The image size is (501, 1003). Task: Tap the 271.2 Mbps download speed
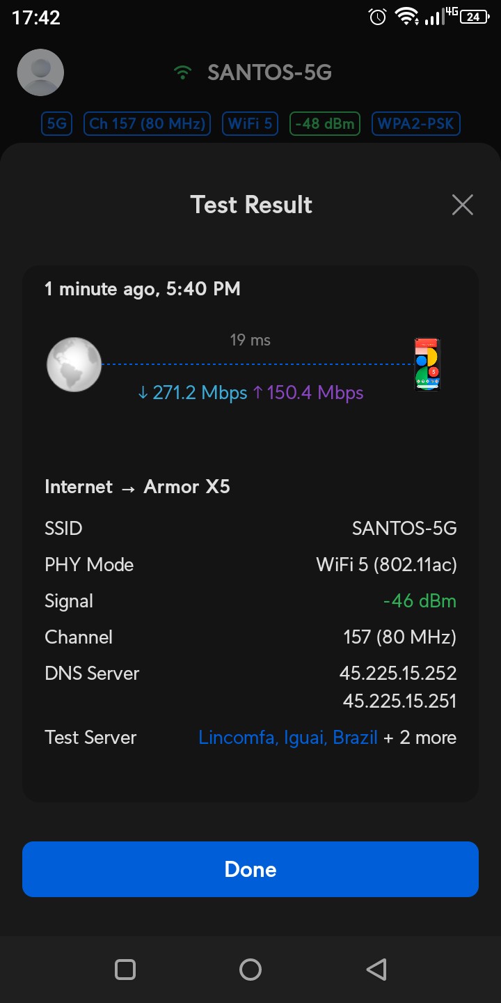click(x=193, y=393)
